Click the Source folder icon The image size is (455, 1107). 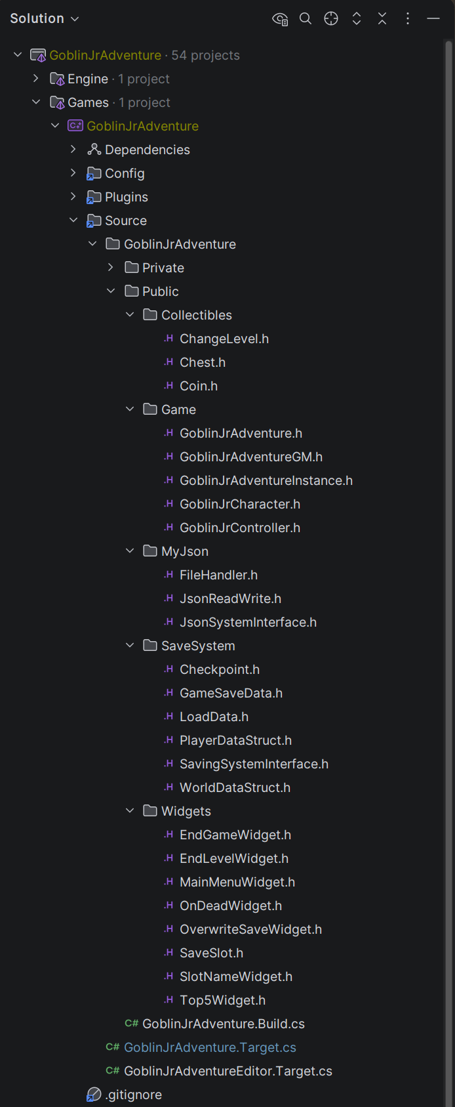point(94,220)
